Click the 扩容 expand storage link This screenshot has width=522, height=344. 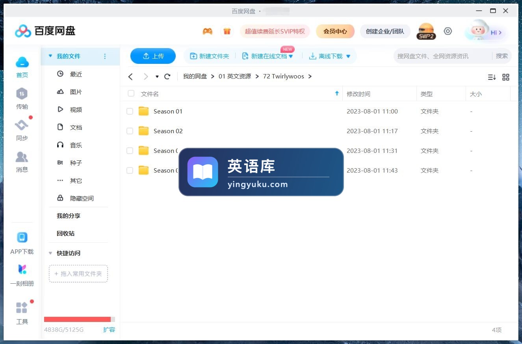point(109,329)
